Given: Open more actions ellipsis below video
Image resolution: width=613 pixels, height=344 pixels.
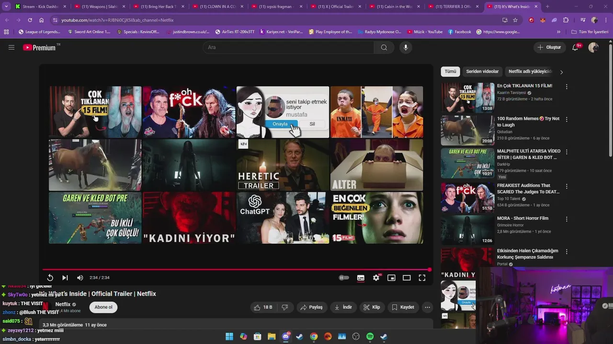Looking at the screenshot, I should pos(428,307).
